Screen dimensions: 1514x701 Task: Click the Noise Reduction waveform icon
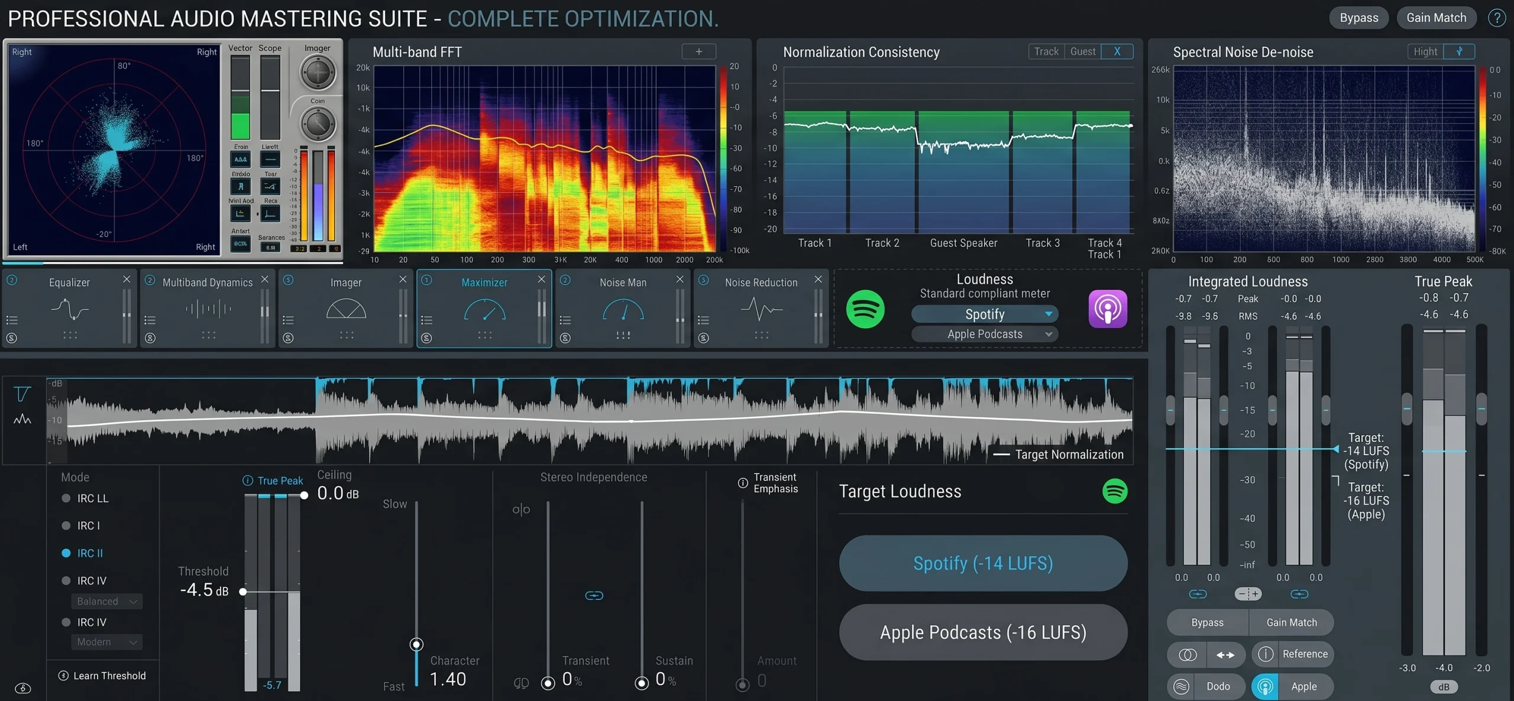762,309
